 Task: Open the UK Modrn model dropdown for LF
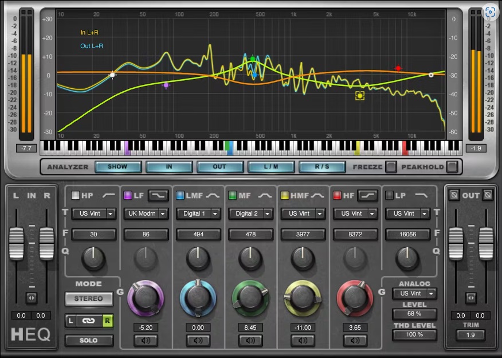point(146,214)
